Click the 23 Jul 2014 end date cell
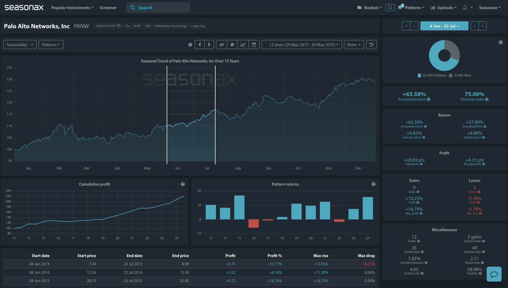The image size is (508, 288). coord(133,273)
